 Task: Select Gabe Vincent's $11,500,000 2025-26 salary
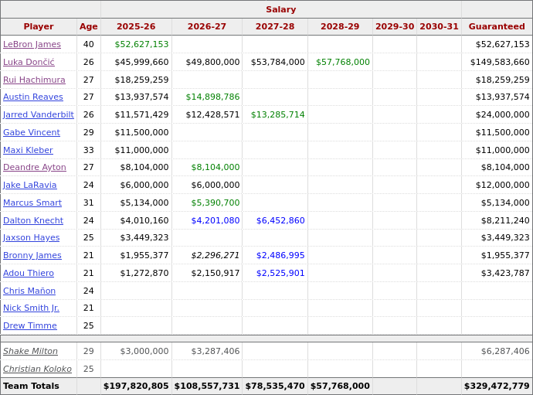pyautogui.click(x=141, y=132)
